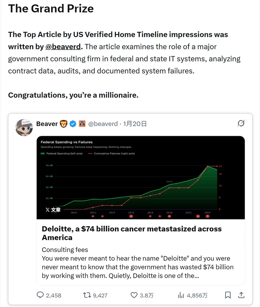Image resolution: width=260 pixels, height=307 pixels.
Task: Click the reply comment icon
Action: click(40, 295)
